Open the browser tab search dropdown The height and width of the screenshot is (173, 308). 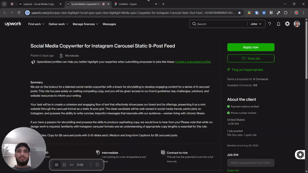point(4,4)
